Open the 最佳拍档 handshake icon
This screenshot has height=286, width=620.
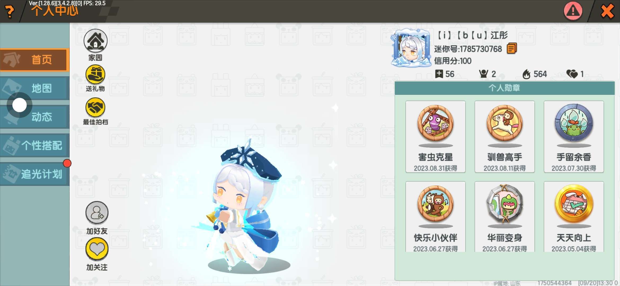(95, 107)
